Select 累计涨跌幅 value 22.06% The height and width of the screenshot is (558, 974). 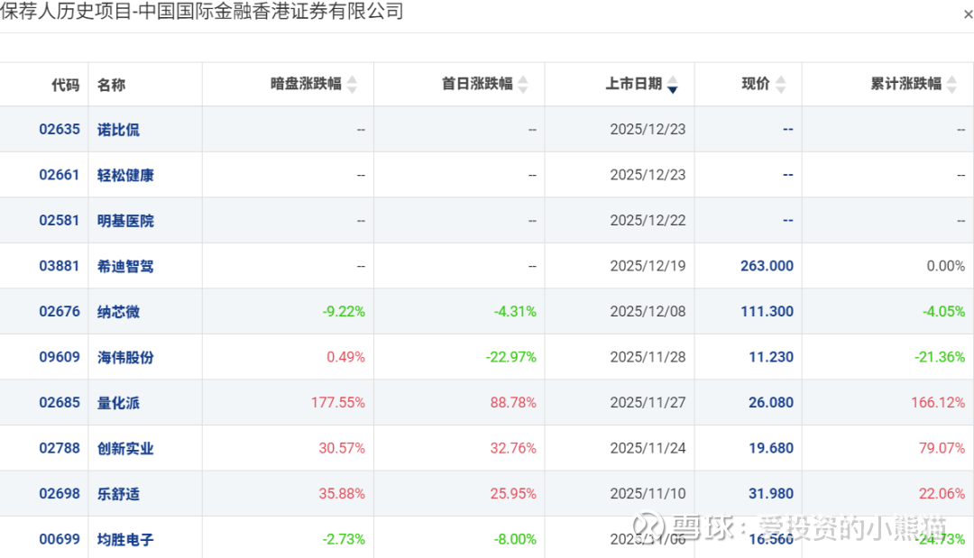(942, 493)
